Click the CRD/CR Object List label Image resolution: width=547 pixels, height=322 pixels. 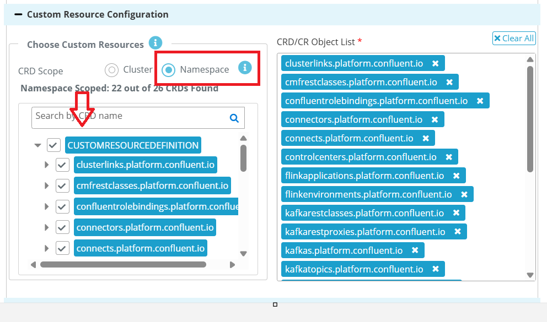pos(316,42)
